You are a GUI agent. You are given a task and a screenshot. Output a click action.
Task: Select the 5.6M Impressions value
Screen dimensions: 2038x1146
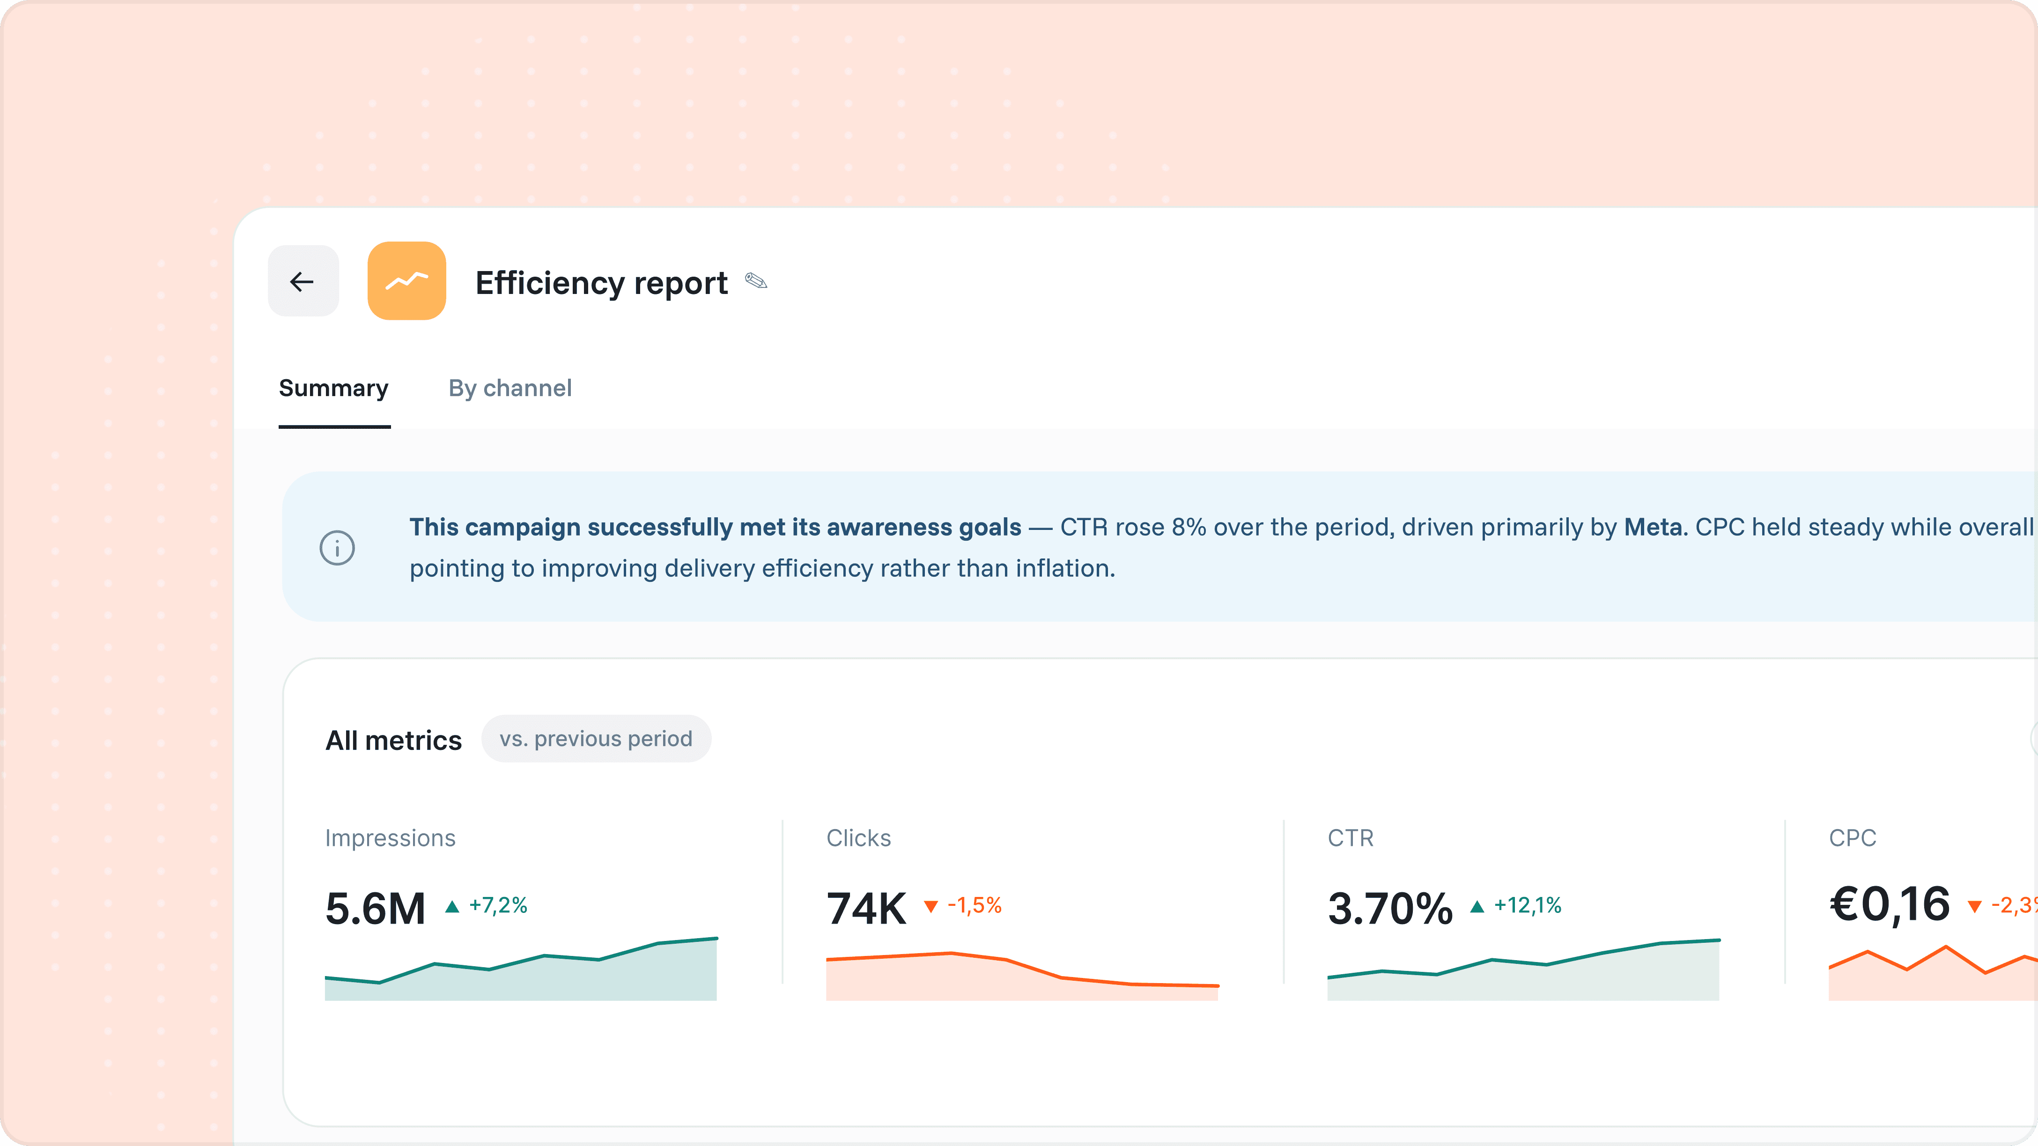376,908
